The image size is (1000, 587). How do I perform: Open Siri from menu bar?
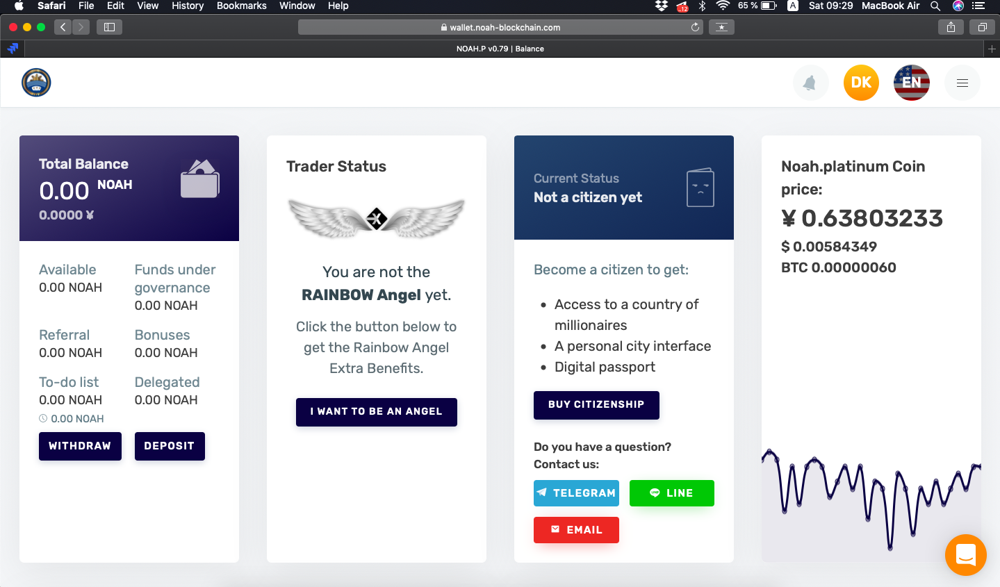[958, 6]
